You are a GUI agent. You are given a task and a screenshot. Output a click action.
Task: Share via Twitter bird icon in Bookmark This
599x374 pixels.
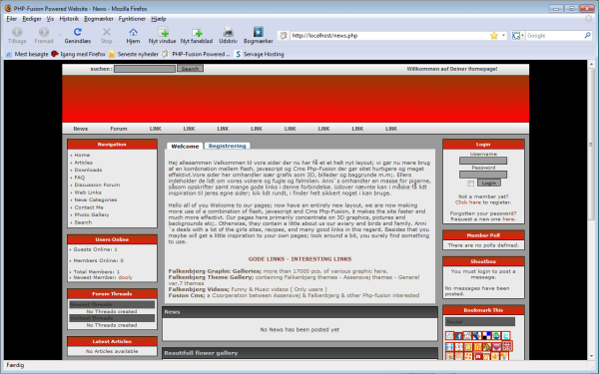point(506,336)
